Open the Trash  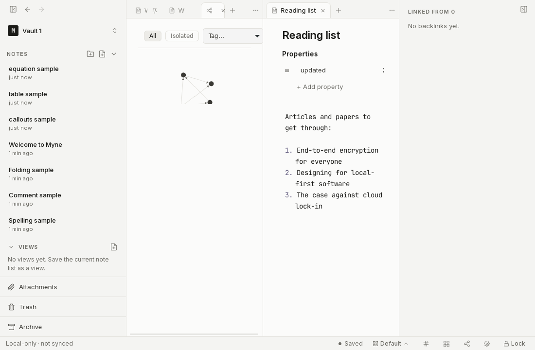pyautogui.click(x=63, y=307)
